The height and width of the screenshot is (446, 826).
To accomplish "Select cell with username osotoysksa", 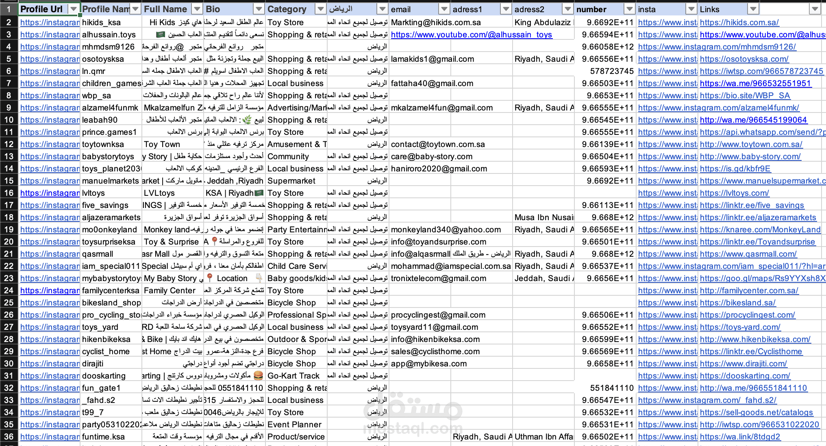I will pos(111,59).
